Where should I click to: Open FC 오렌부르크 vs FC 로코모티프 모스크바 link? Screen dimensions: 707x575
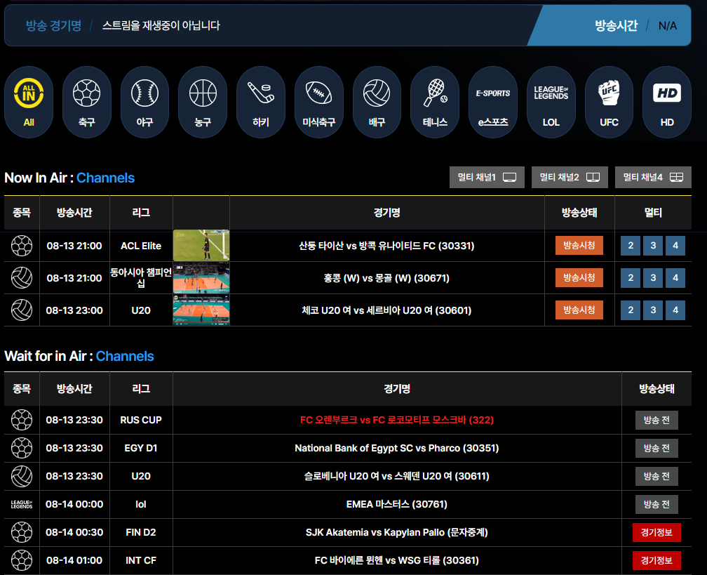point(397,420)
